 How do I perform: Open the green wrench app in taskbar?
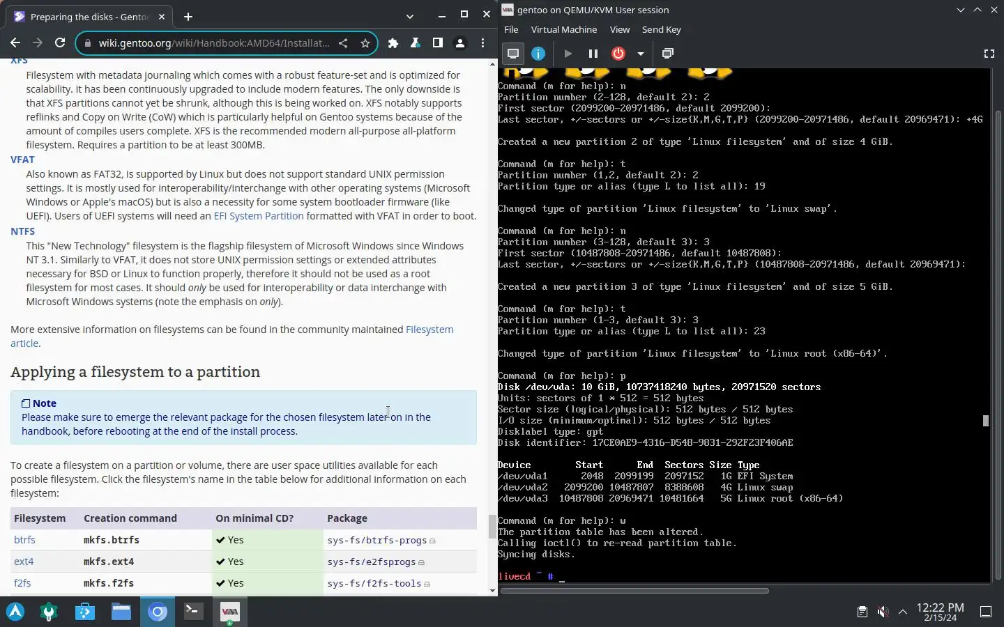[x=49, y=612]
